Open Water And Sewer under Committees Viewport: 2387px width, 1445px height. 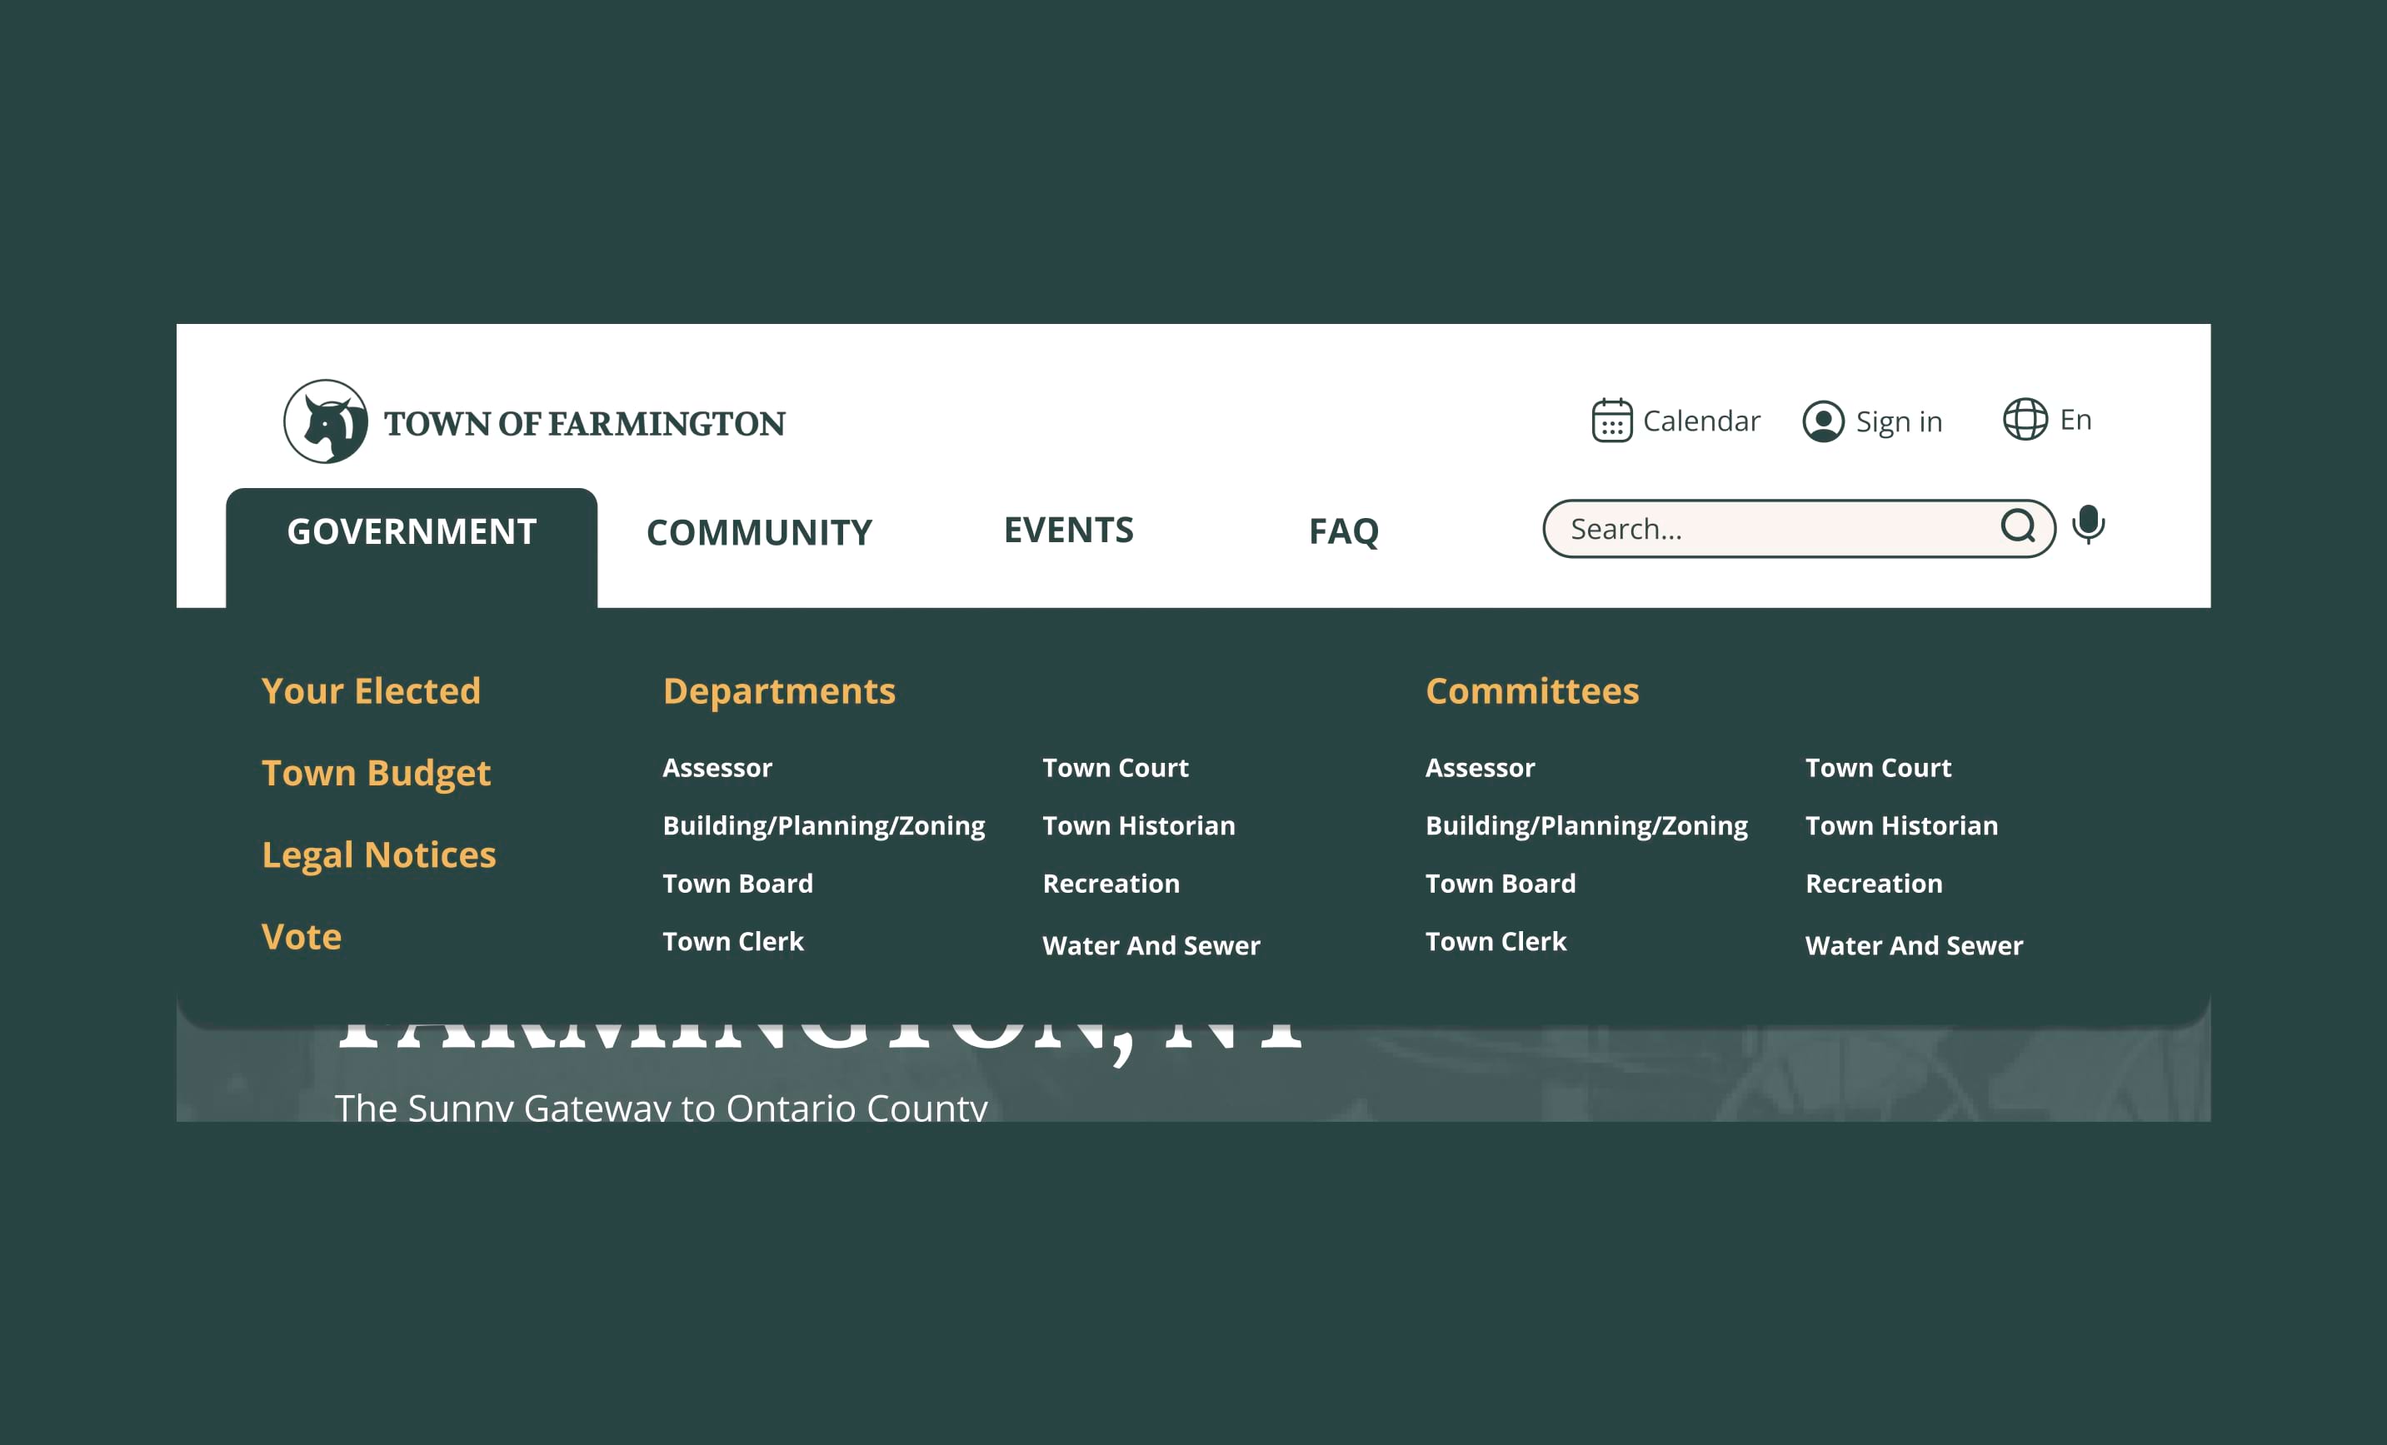1915,945
